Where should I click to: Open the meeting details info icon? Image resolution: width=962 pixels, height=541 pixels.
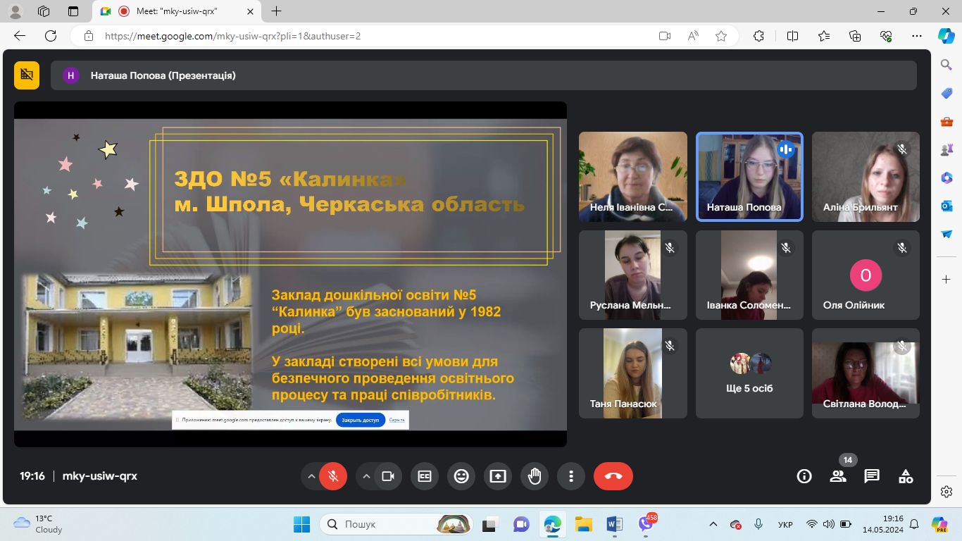coord(804,476)
